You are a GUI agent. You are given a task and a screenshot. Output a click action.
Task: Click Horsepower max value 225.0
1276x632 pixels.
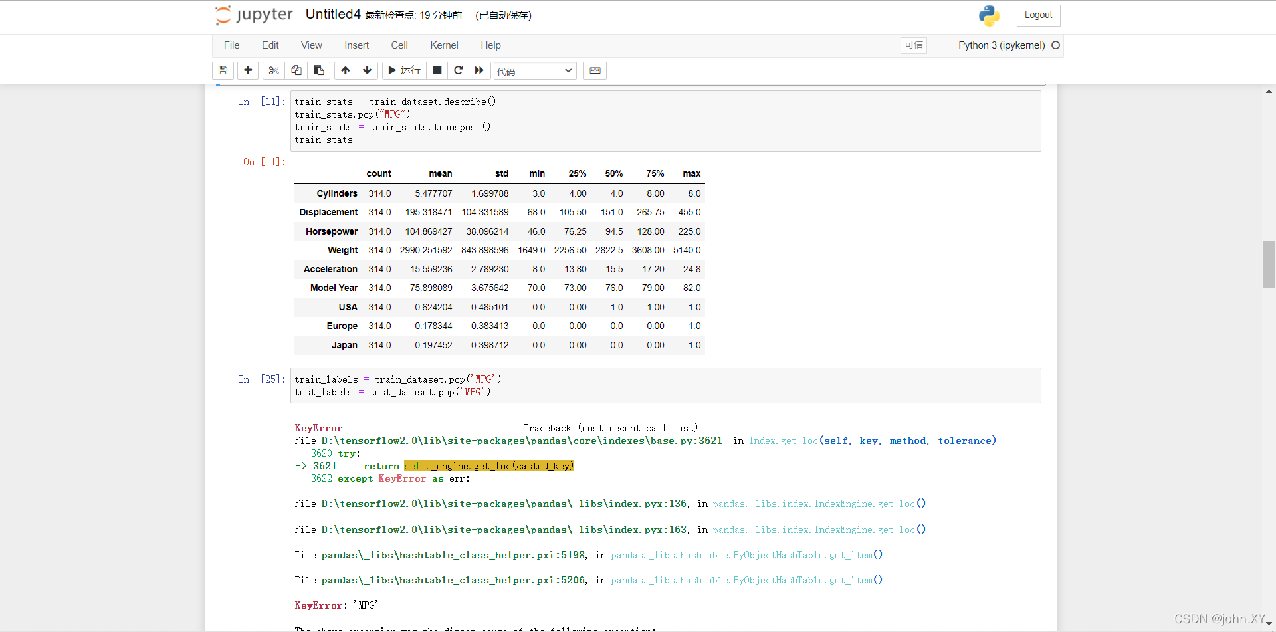point(689,232)
